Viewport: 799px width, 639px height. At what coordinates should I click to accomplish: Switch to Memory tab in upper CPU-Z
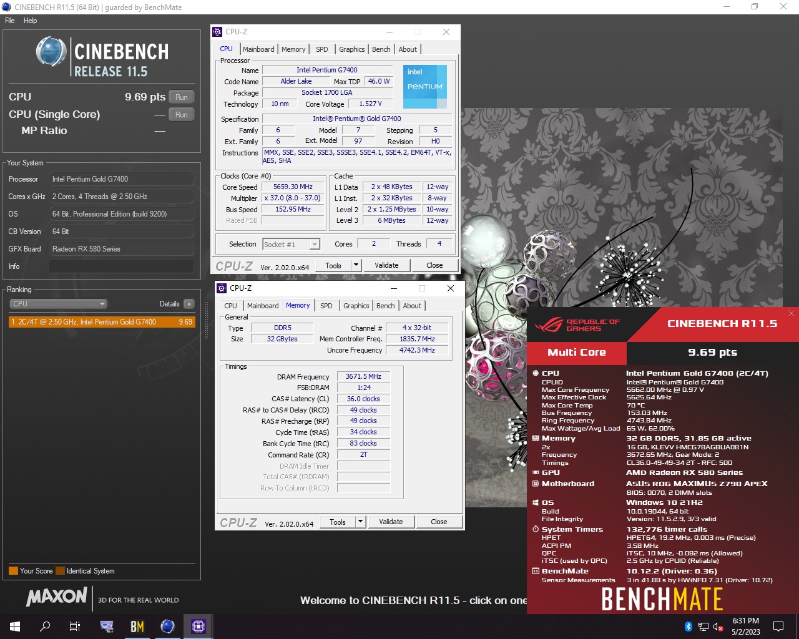pyautogui.click(x=293, y=49)
